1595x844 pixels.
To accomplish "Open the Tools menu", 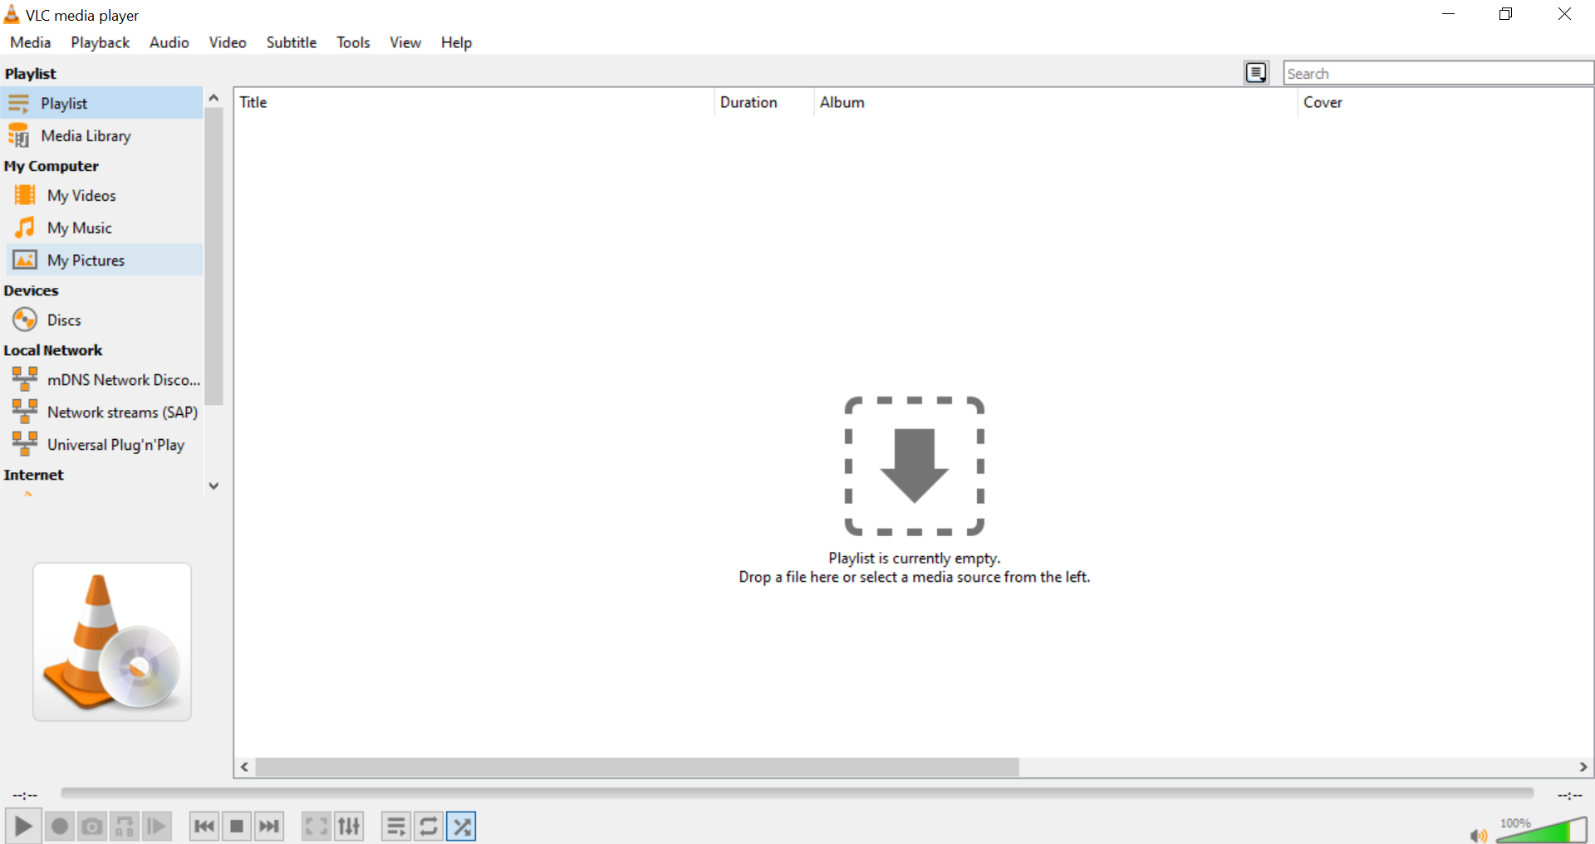I will (x=353, y=42).
